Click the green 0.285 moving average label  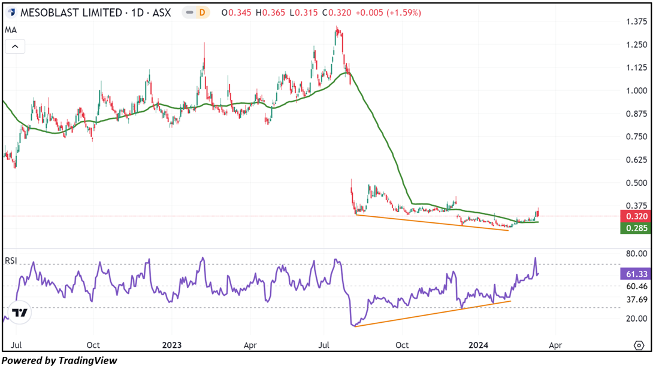pos(636,228)
